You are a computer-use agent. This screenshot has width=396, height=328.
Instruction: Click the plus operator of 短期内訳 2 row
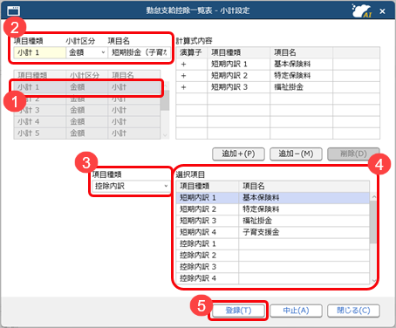(x=183, y=76)
